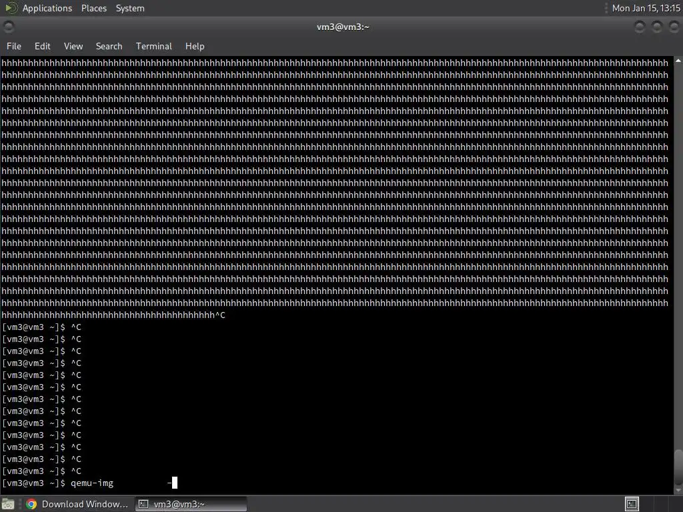Viewport: 683px width, 512px height.
Task: Switch to Download Window... Chrome taskbar item
Action: click(x=77, y=504)
